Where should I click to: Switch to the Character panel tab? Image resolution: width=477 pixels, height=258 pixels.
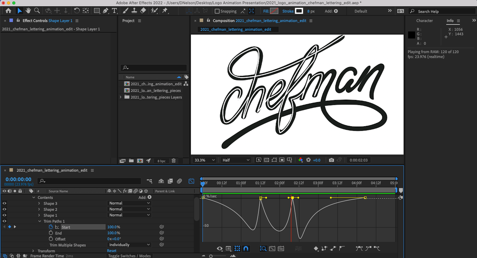(x=424, y=21)
